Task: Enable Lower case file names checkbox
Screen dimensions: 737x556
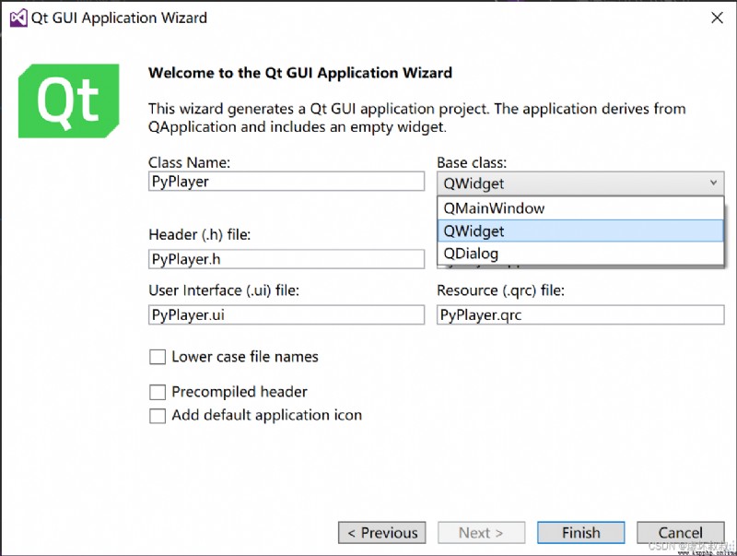Action: pyautogui.click(x=158, y=357)
